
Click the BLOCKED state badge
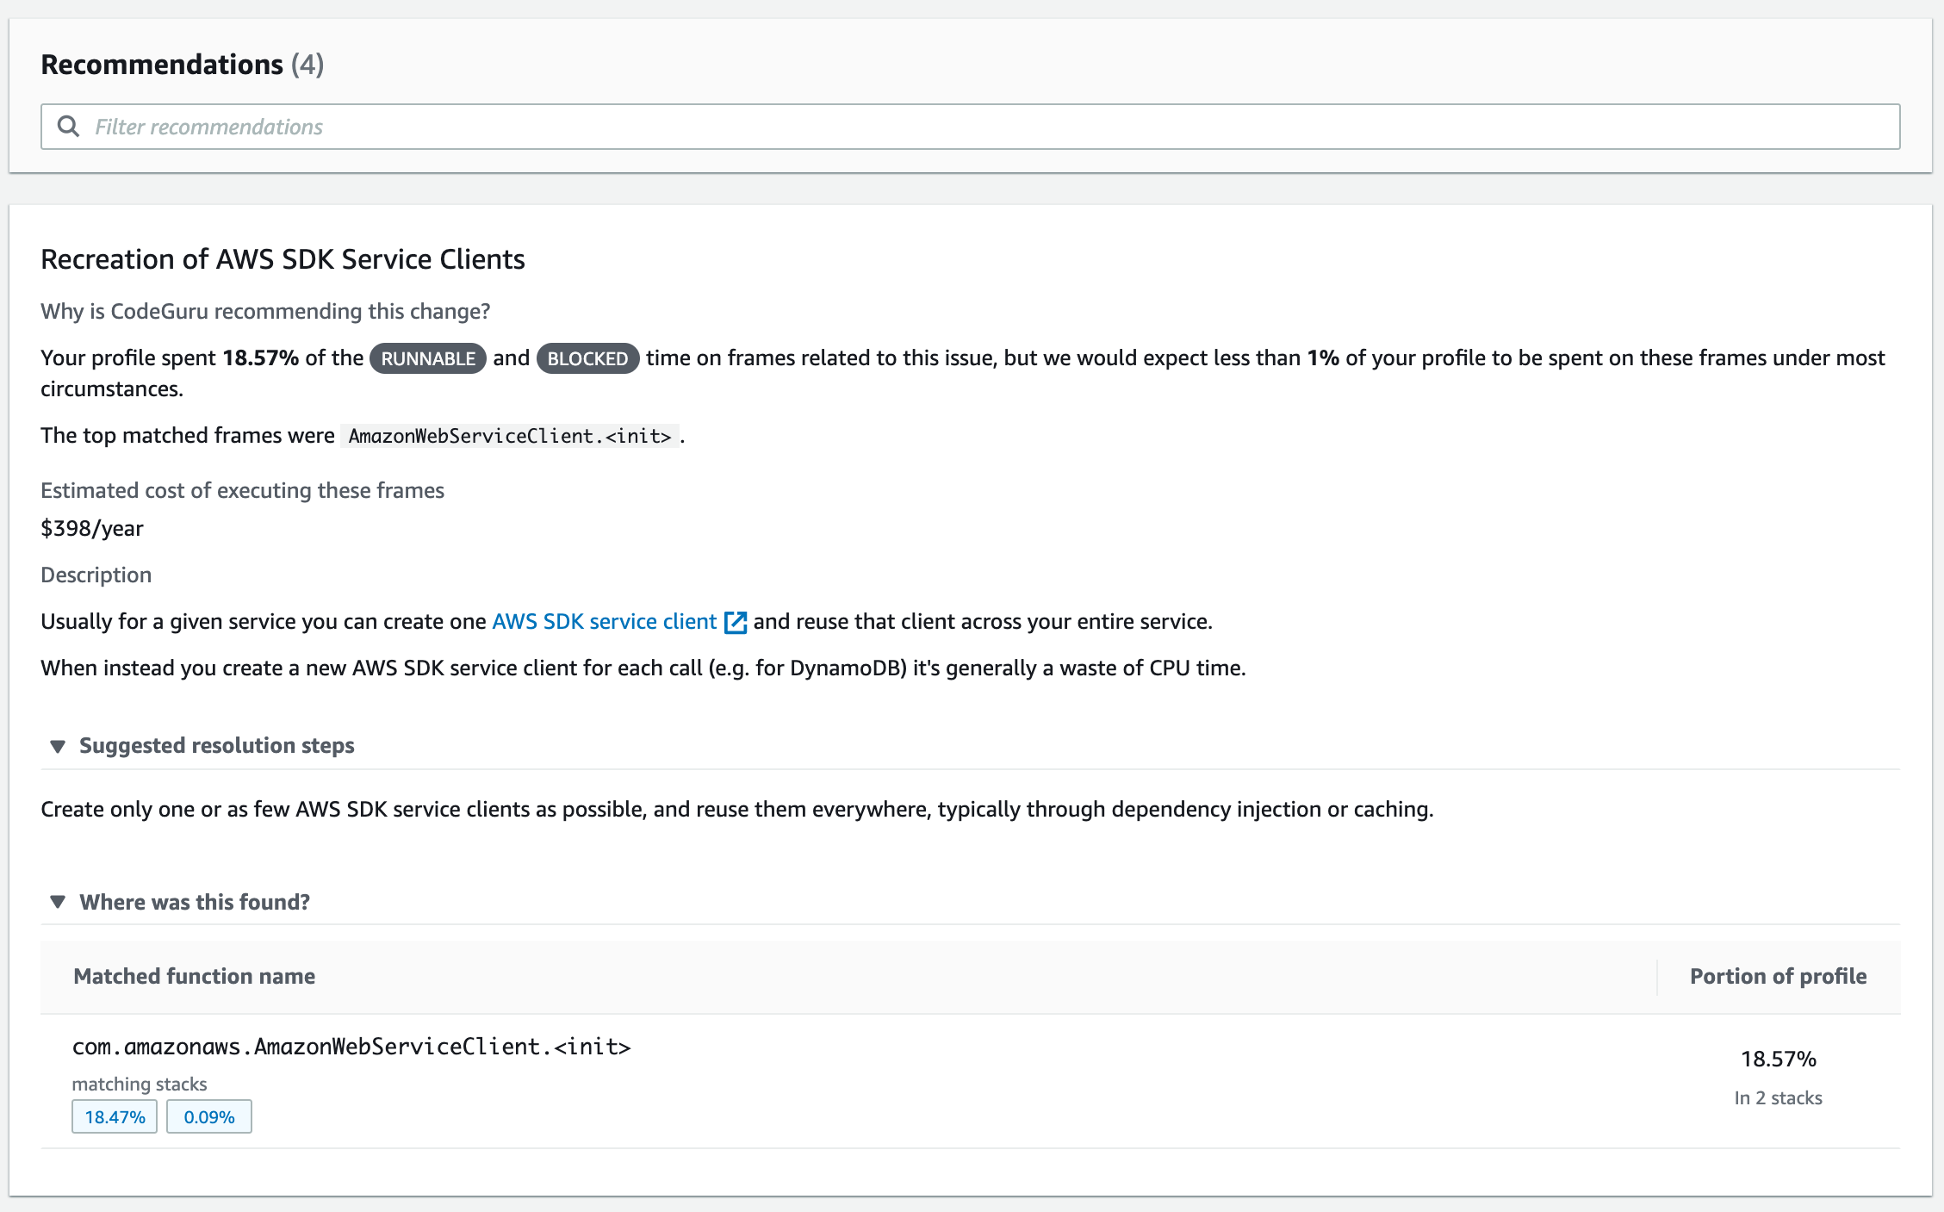point(587,358)
